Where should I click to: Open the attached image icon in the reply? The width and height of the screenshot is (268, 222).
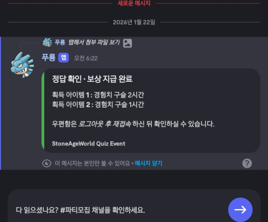(x=127, y=43)
